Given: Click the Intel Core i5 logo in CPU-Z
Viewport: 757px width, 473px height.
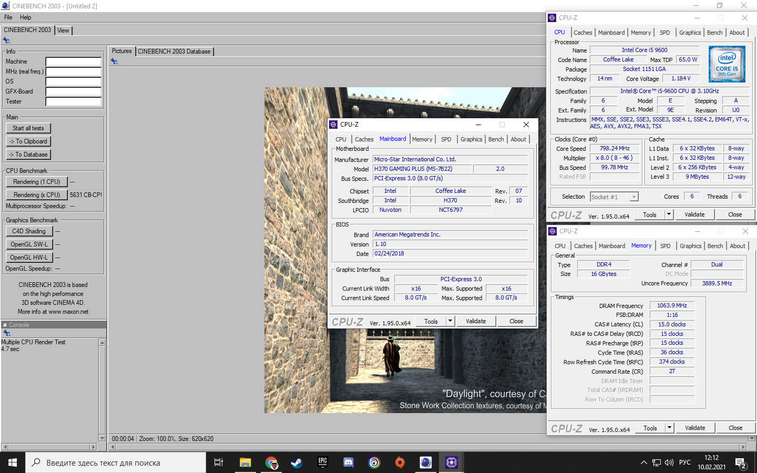Looking at the screenshot, I should click(x=727, y=64).
